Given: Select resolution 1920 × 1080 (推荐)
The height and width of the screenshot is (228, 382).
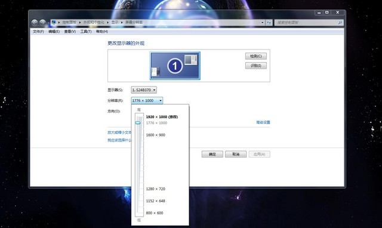Looking at the screenshot, I should pos(162,117).
